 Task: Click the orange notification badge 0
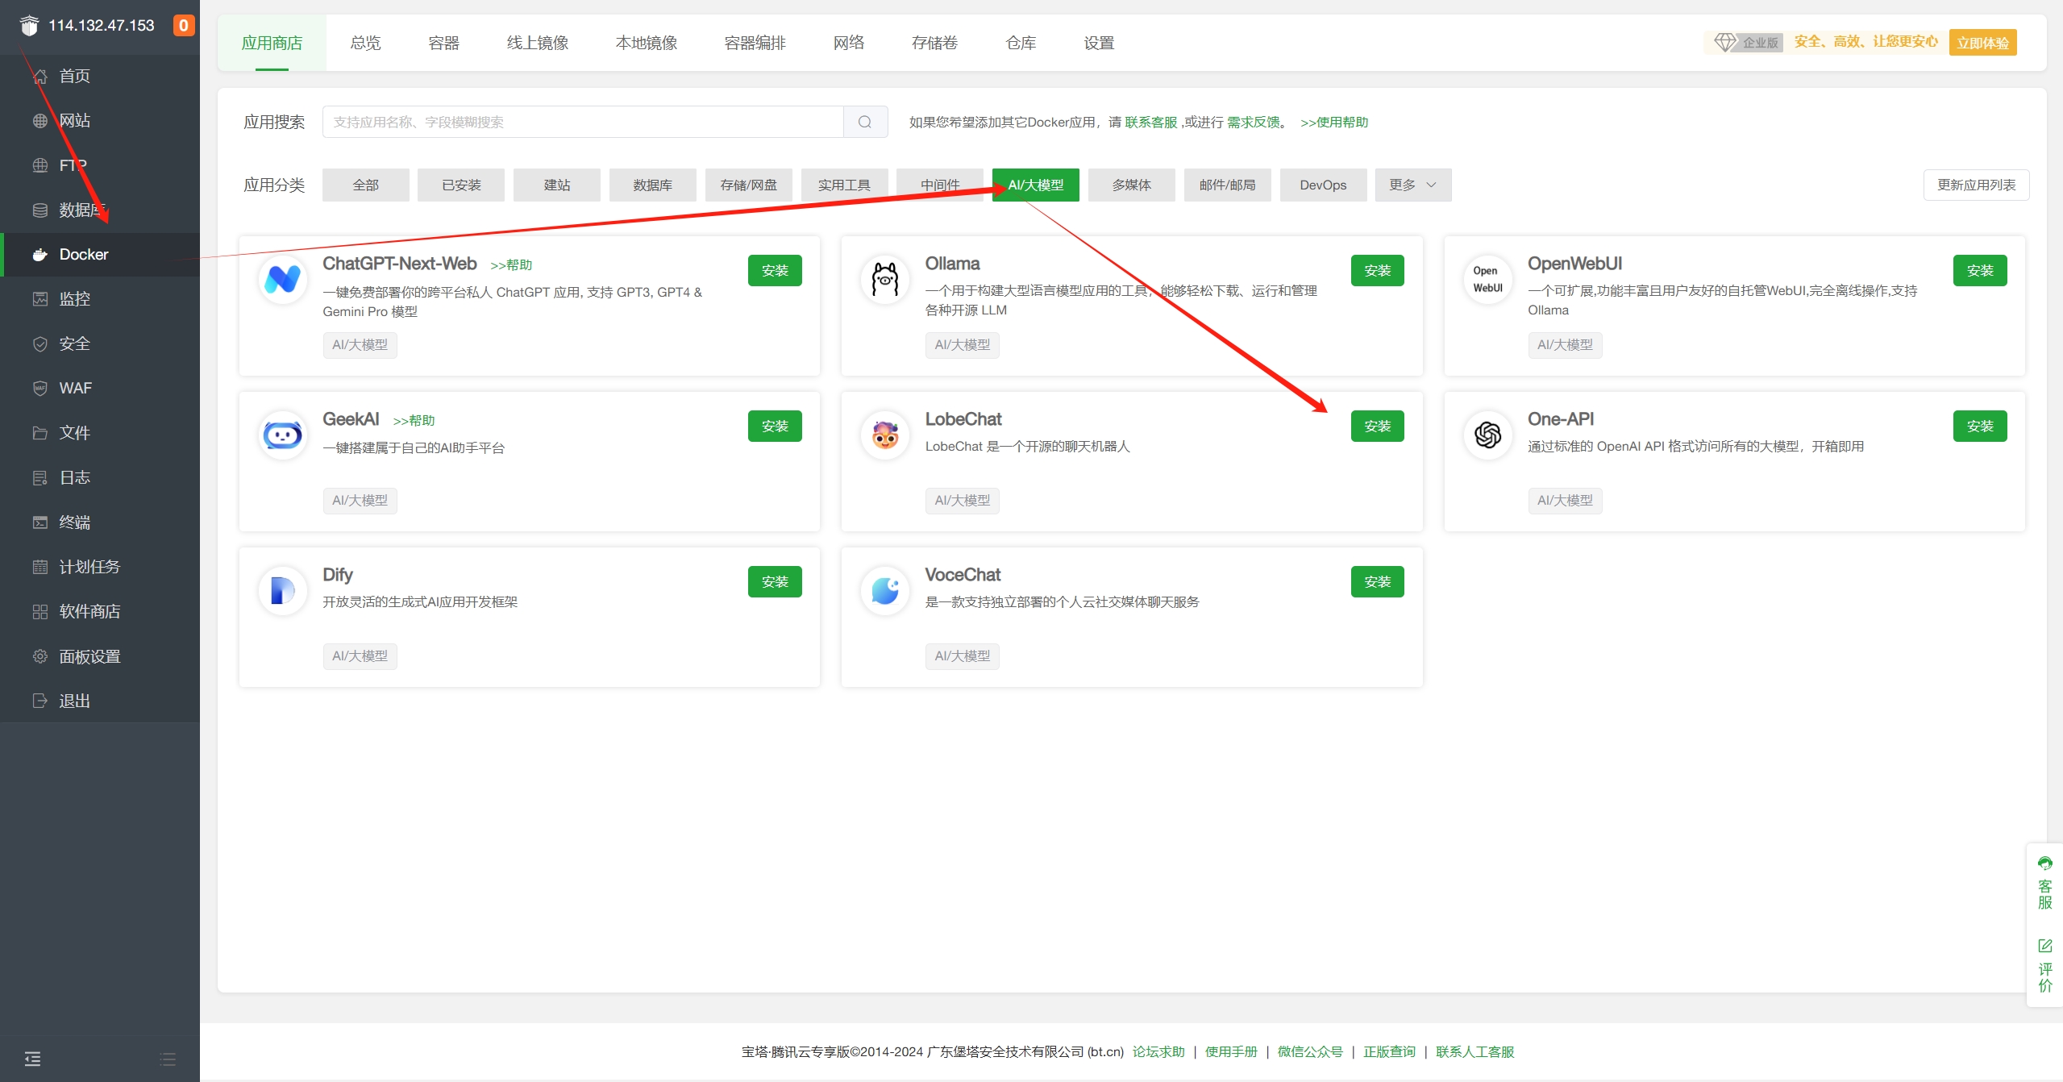184,25
